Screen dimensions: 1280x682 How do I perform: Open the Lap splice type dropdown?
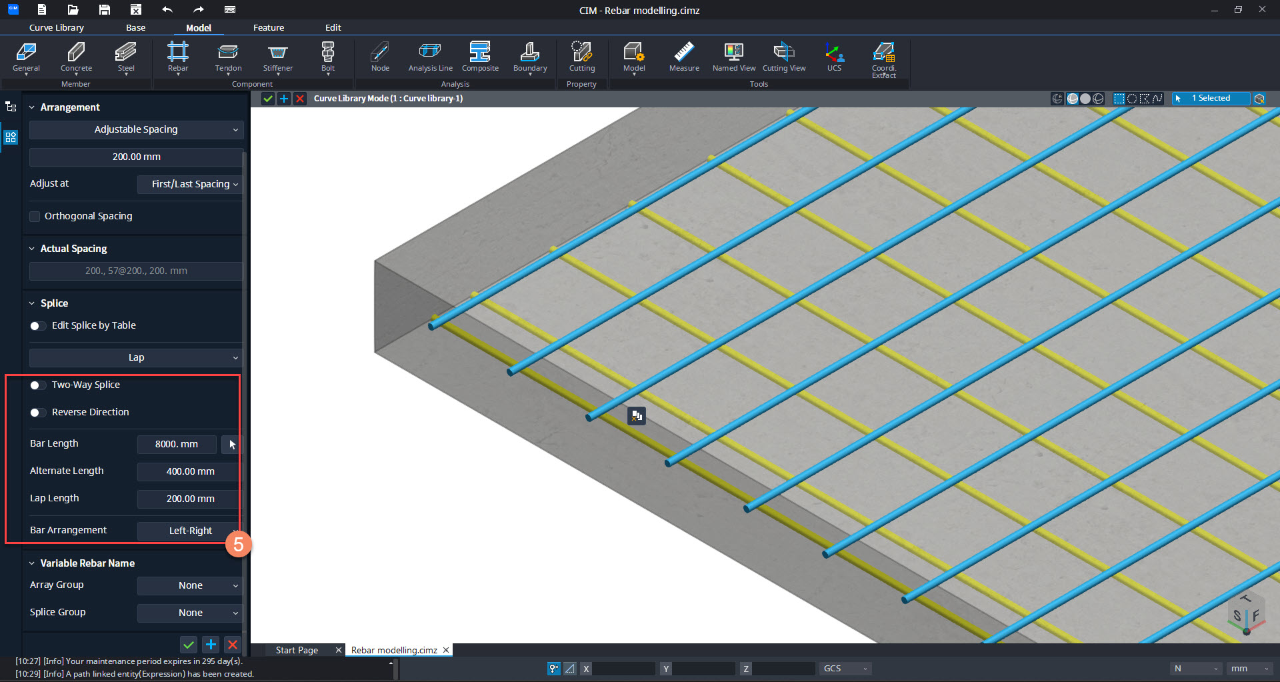pos(136,357)
